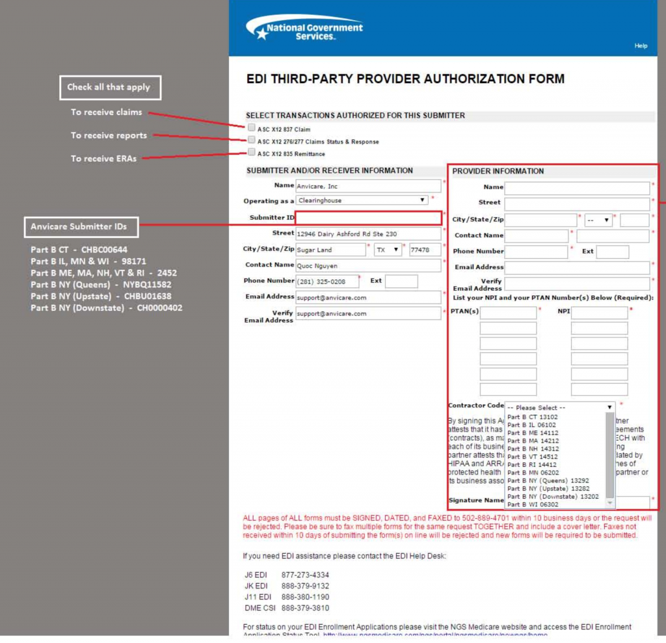Select Part B WI 06302 option
The width and height of the screenshot is (666, 643).
click(557, 504)
